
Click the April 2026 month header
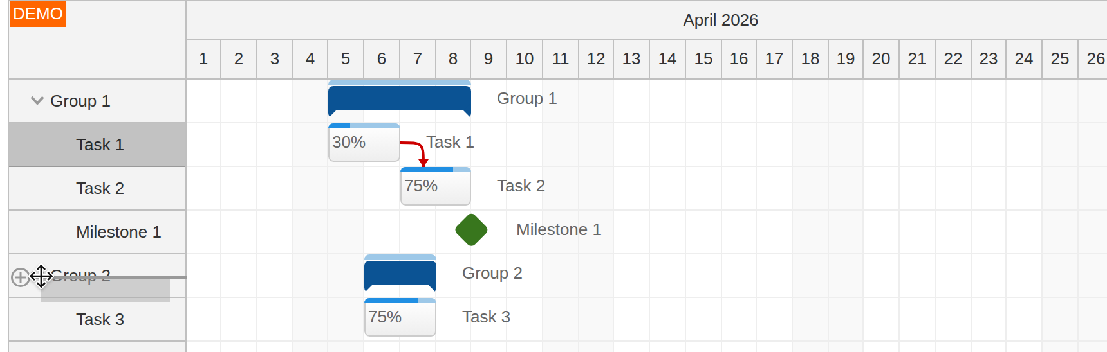pos(720,20)
